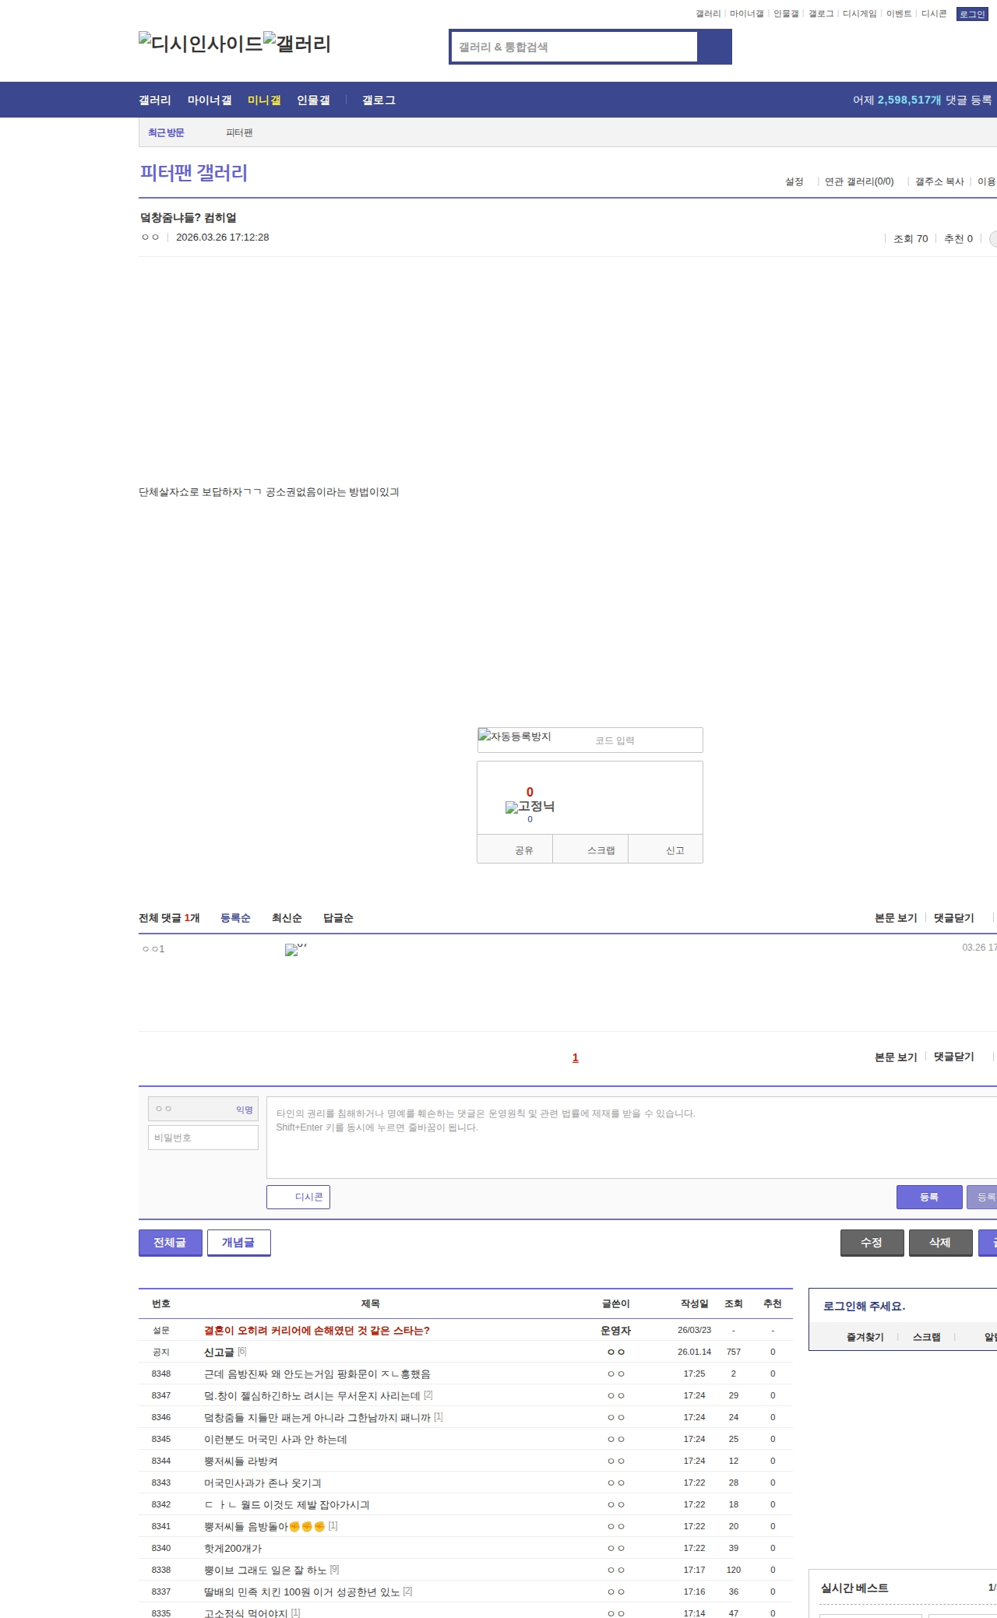Click the 실시간 베스트 heading
The height and width of the screenshot is (1618, 997).
point(854,1588)
